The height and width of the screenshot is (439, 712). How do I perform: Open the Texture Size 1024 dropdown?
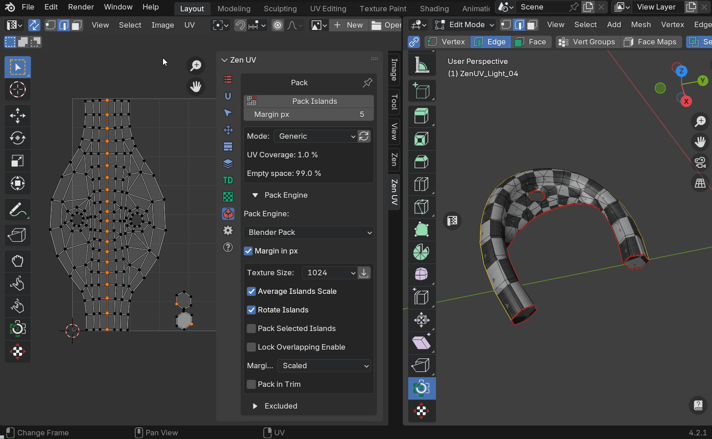click(330, 273)
